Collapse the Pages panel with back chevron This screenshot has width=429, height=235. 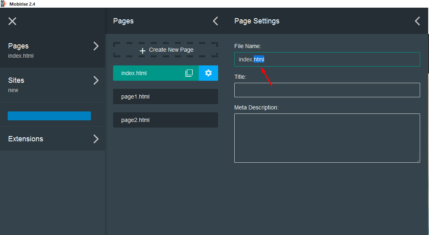[215, 21]
